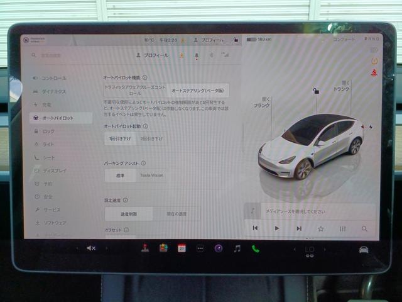This screenshot has height=302, width=402.
Task: Select 速度制限 set speed option
Action: pyautogui.click(x=129, y=214)
